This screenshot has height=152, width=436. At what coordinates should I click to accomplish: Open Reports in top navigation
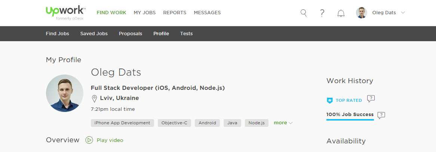coord(175,13)
